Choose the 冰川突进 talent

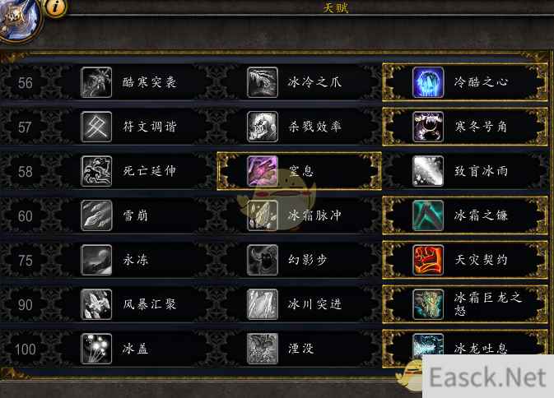point(300,304)
